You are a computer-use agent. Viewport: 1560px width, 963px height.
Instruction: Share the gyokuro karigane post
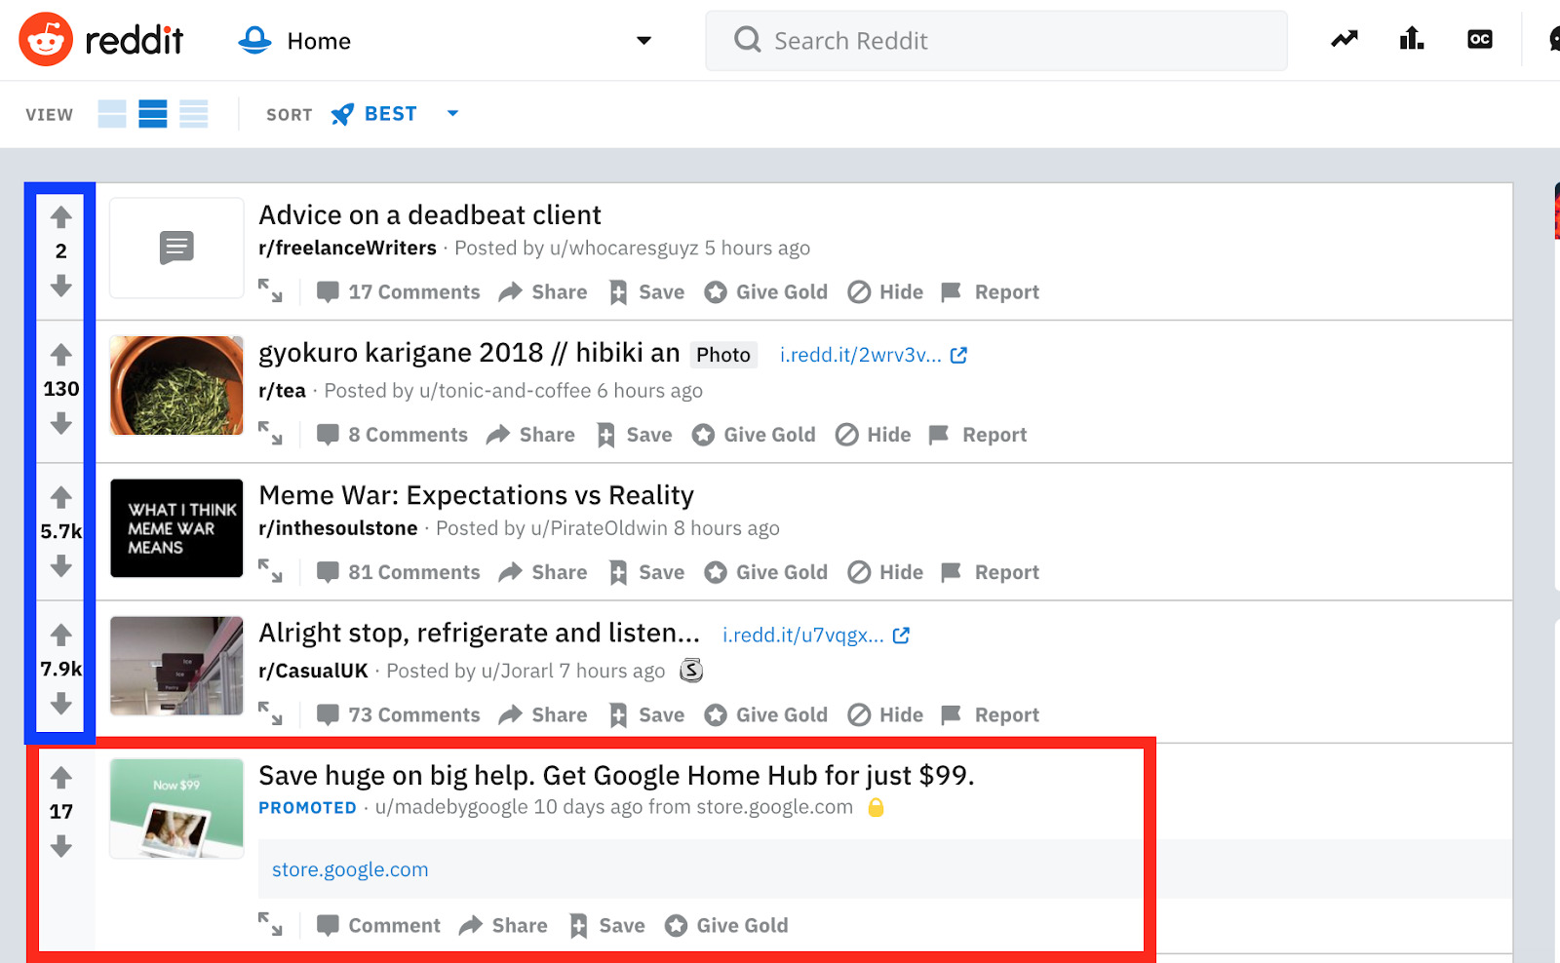pyautogui.click(x=530, y=435)
